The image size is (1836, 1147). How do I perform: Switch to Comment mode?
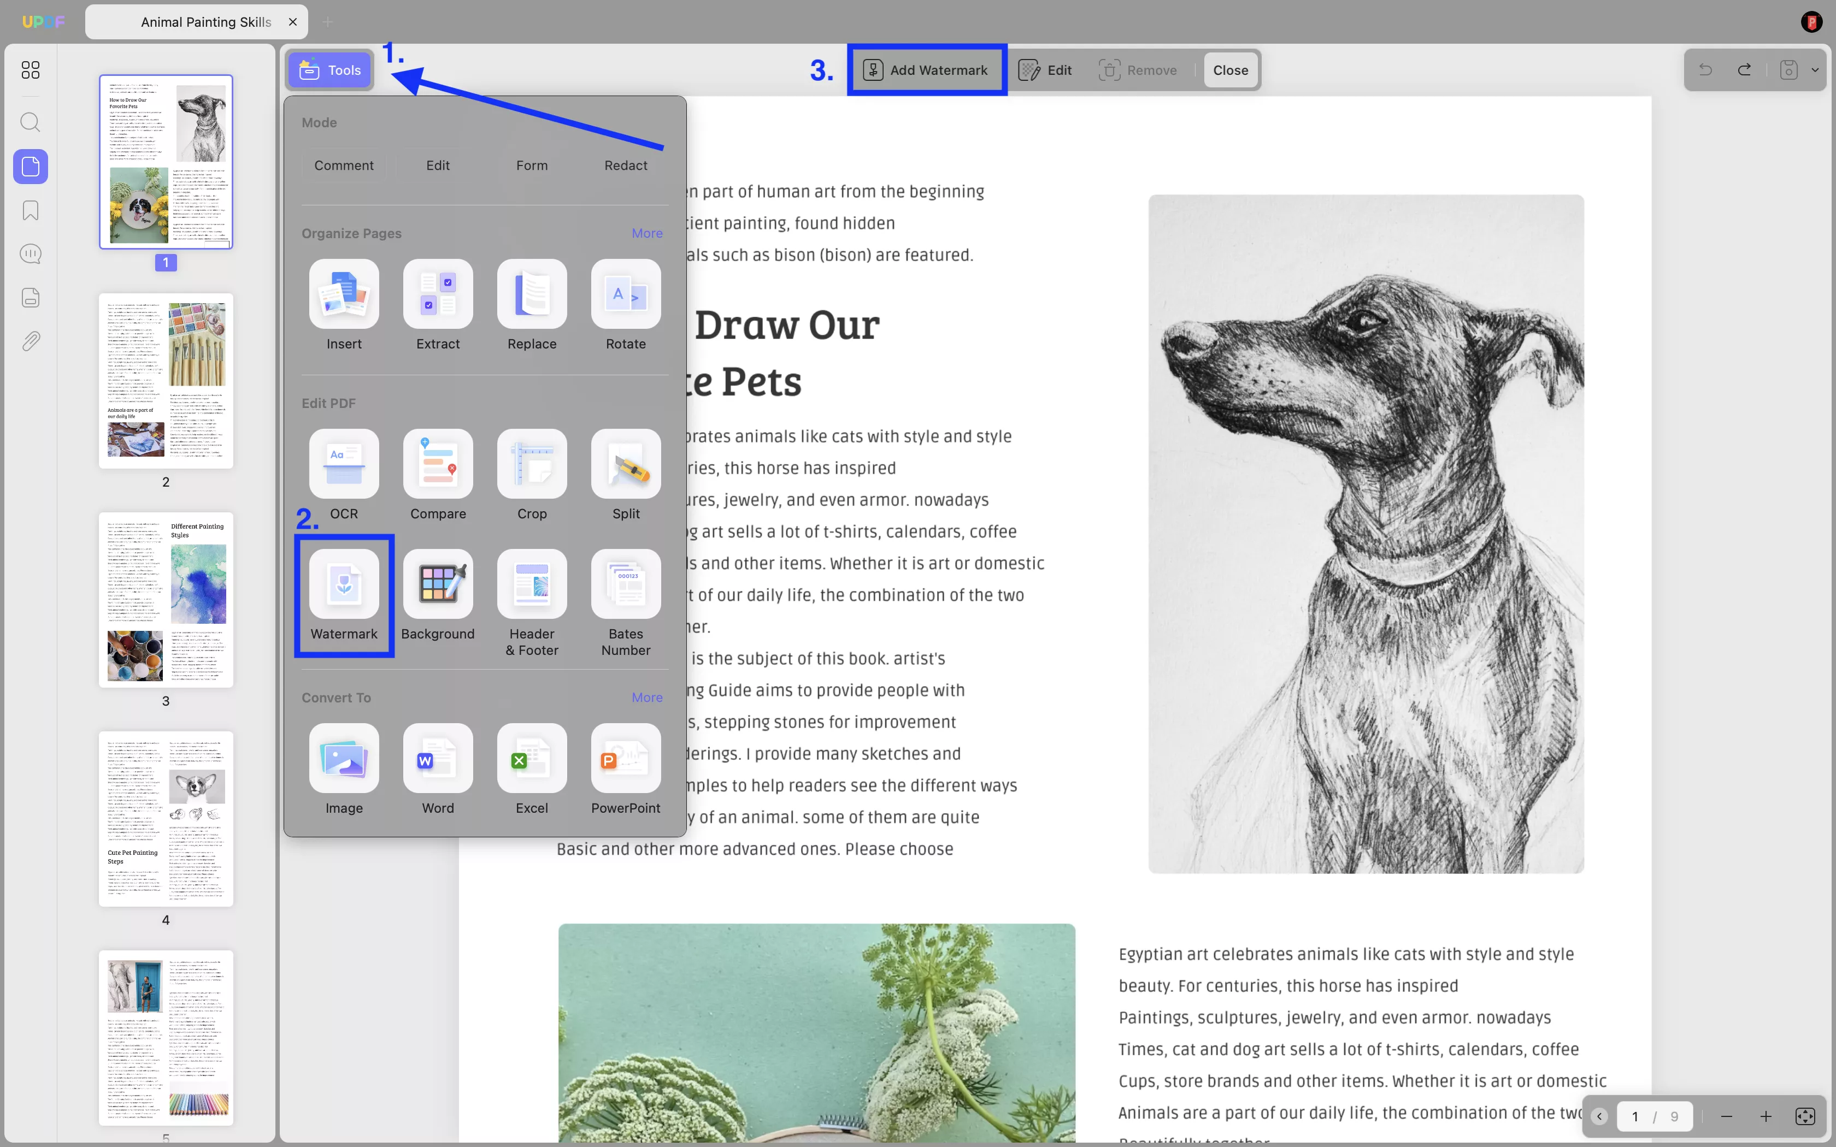pos(344,165)
